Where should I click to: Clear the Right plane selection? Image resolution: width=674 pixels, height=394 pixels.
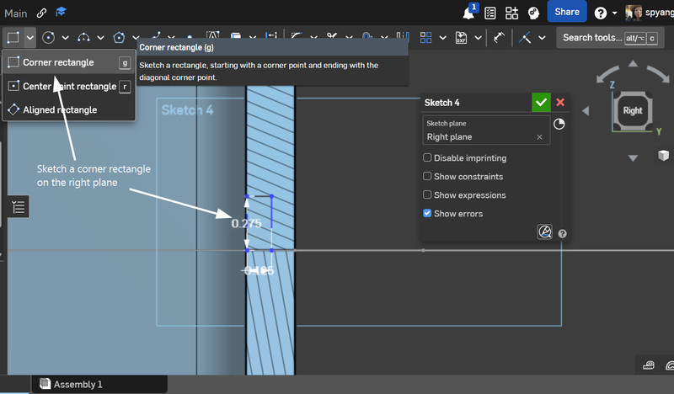click(x=539, y=137)
